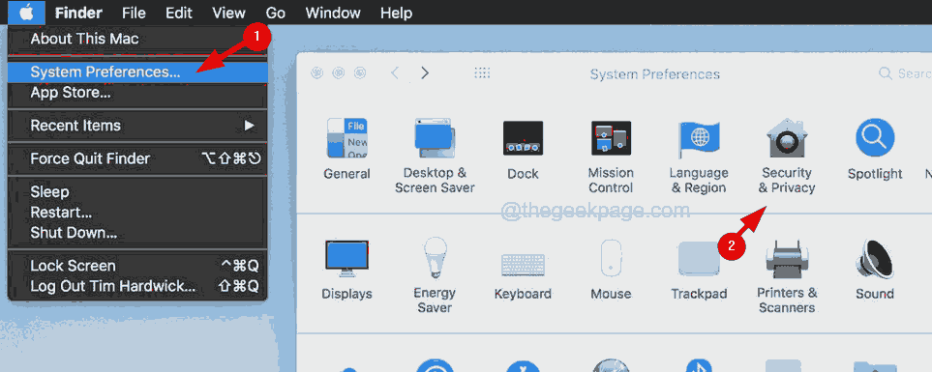Click the Search field in System Preferences
This screenshot has height=372, width=932.
[x=904, y=73]
